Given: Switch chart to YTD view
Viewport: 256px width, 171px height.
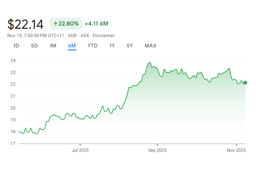Looking at the screenshot, I should coord(92,46).
